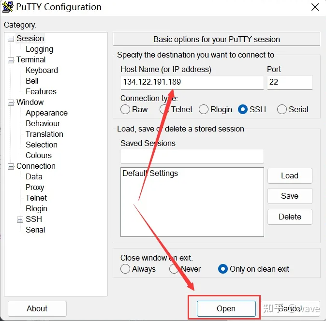
Task: Close the PuTTY Configuration window
Action: (x=315, y=7)
